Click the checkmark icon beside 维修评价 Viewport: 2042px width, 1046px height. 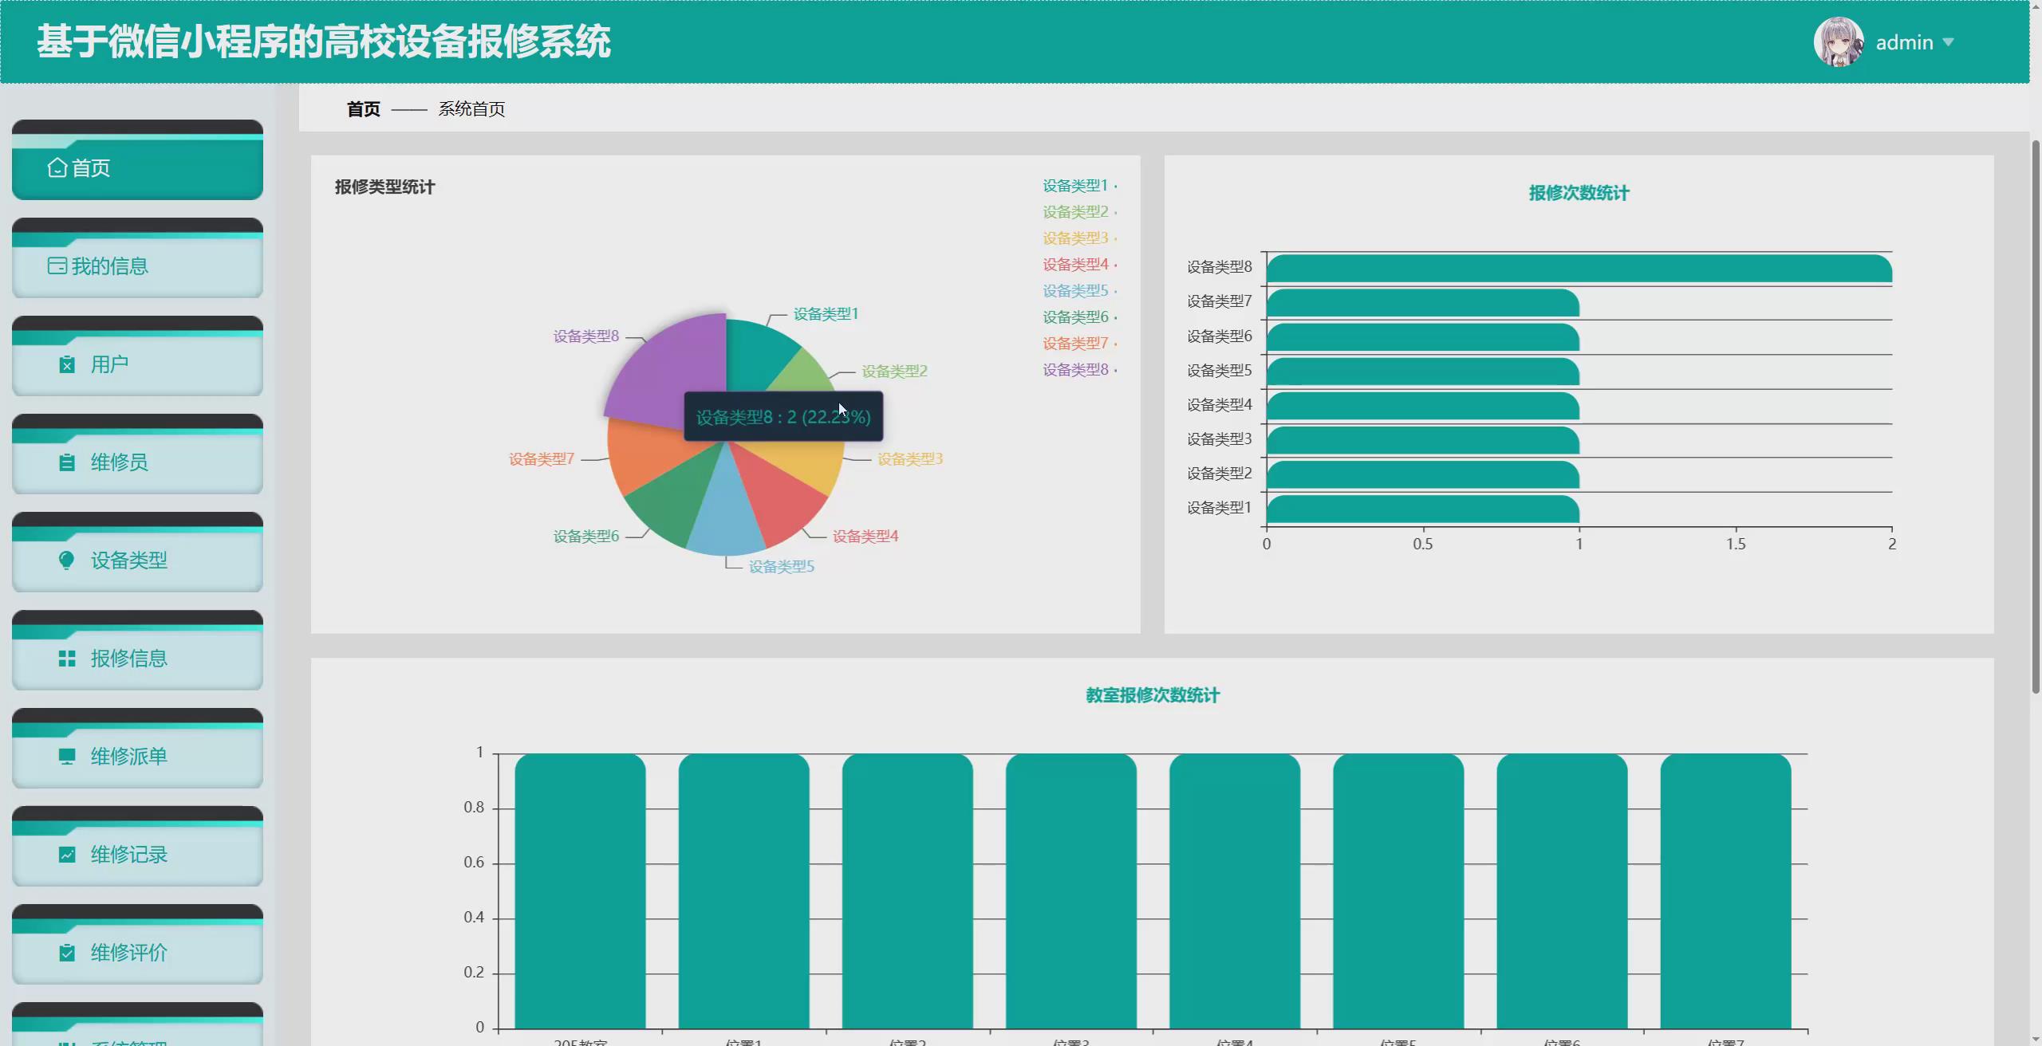[67, 953]
